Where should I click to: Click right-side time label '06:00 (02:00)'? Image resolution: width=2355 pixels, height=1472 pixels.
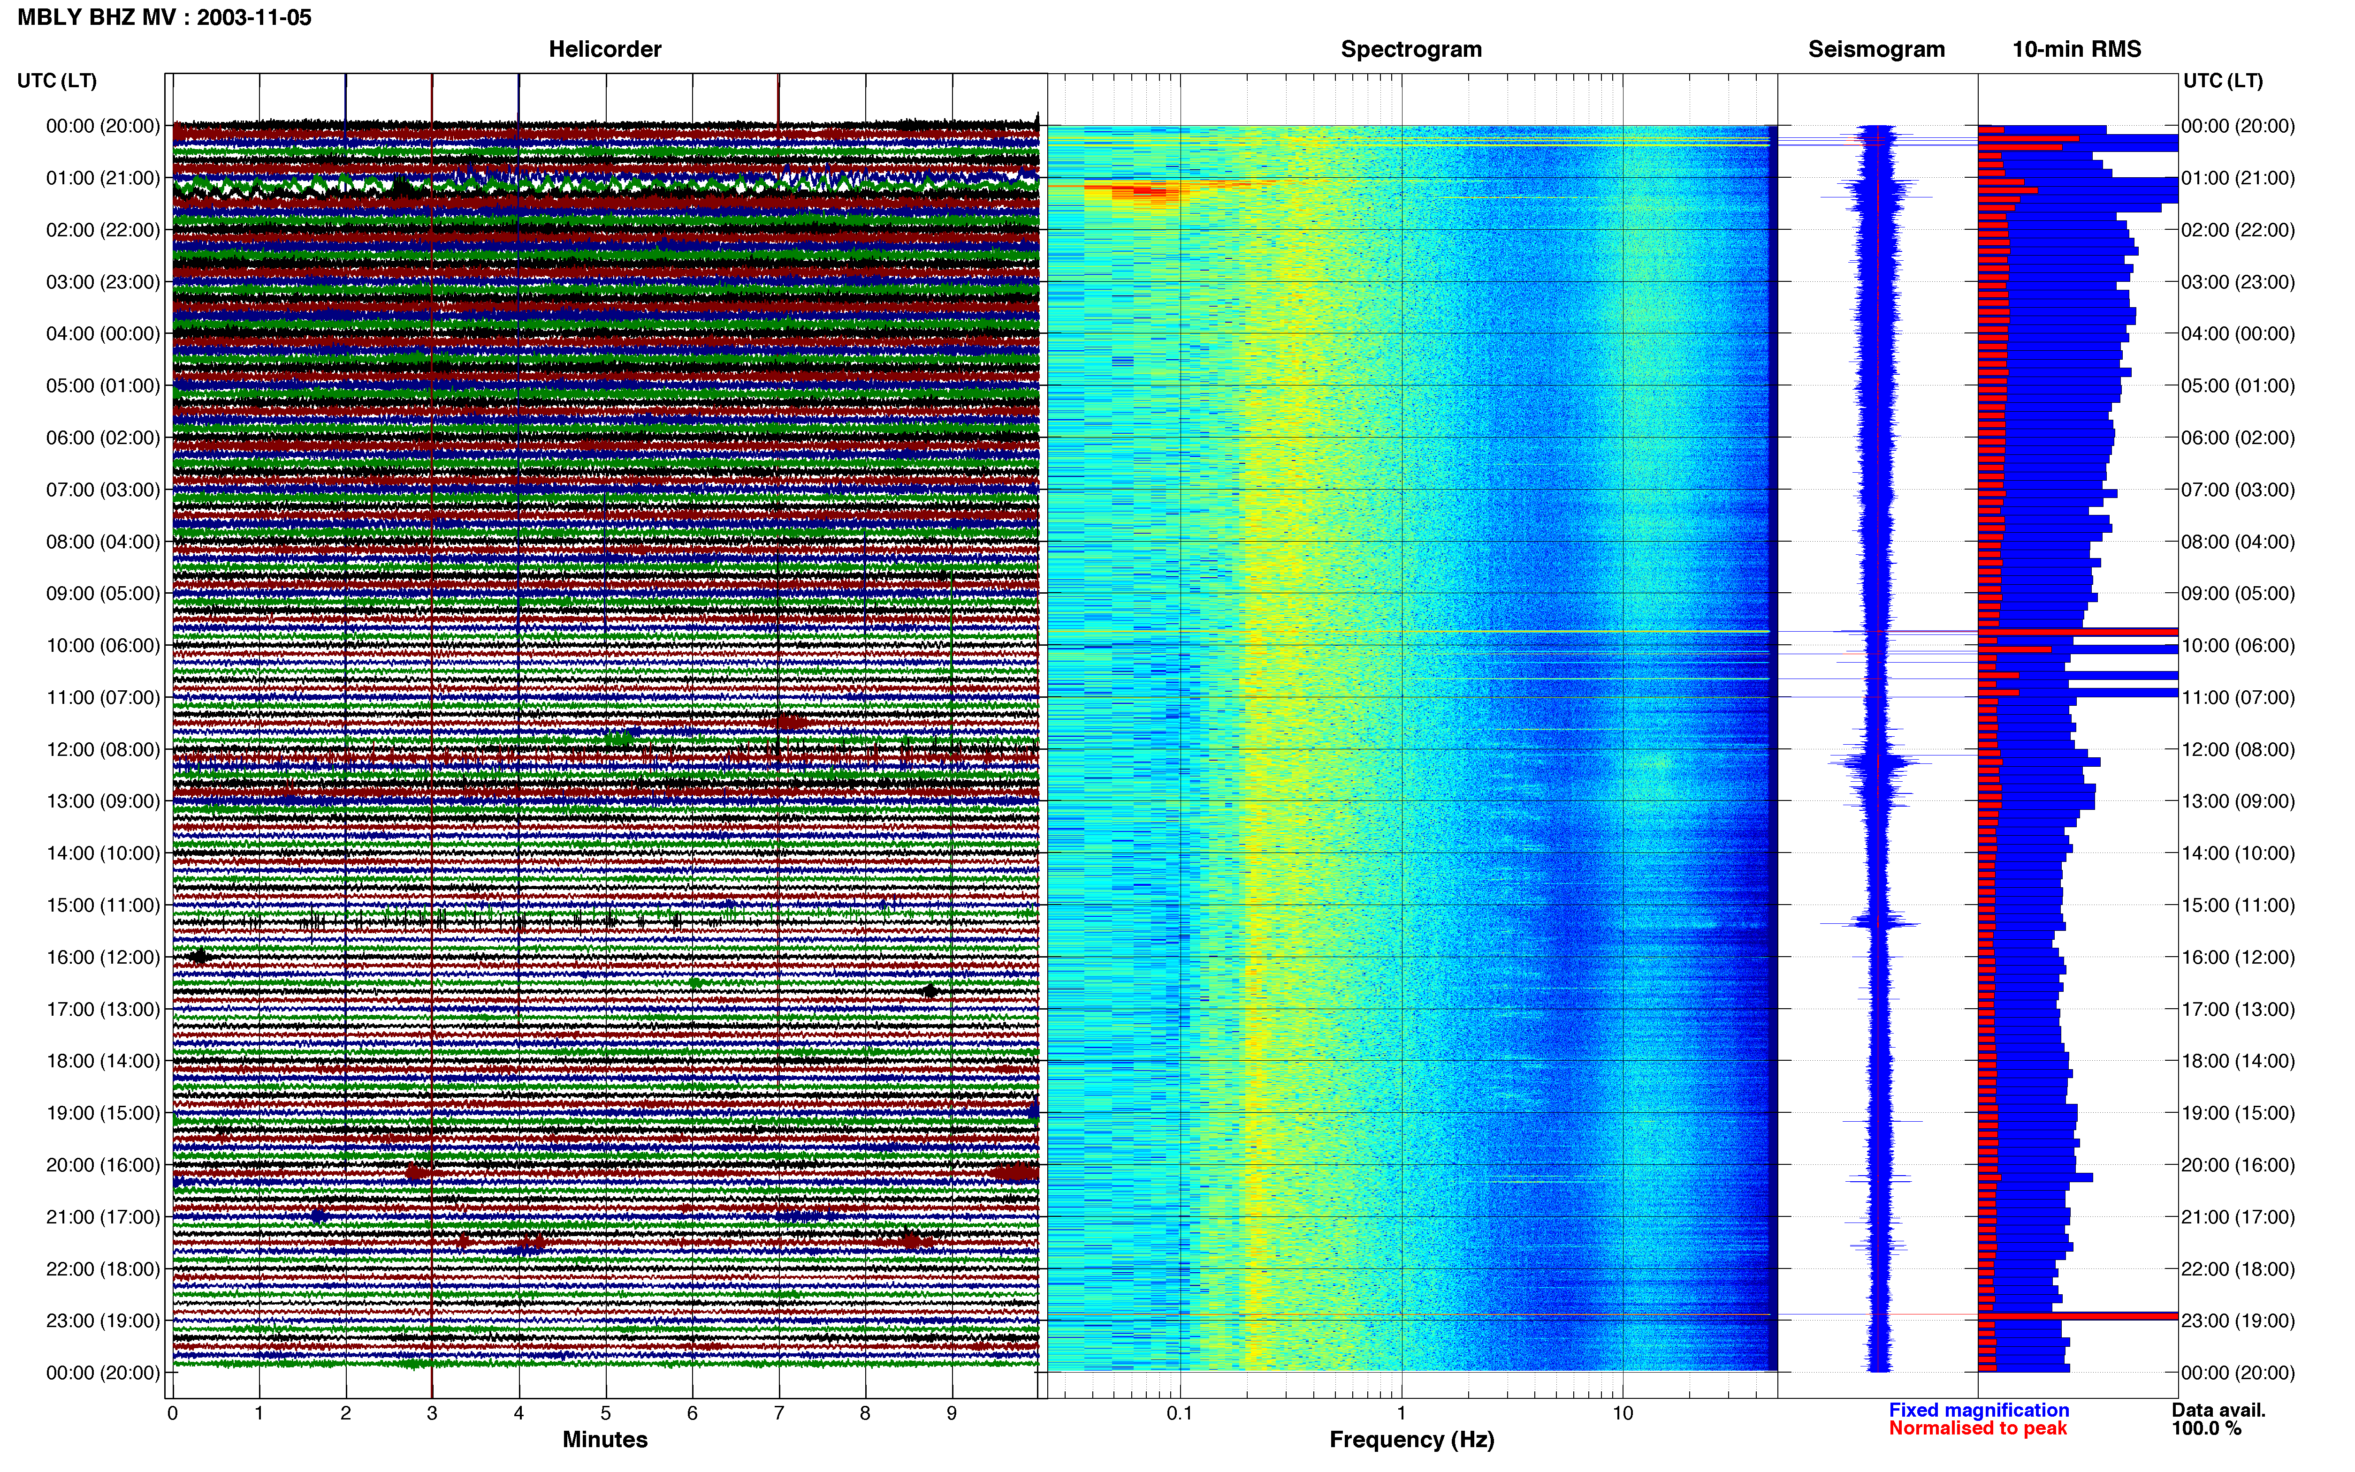click(2238, 438)
